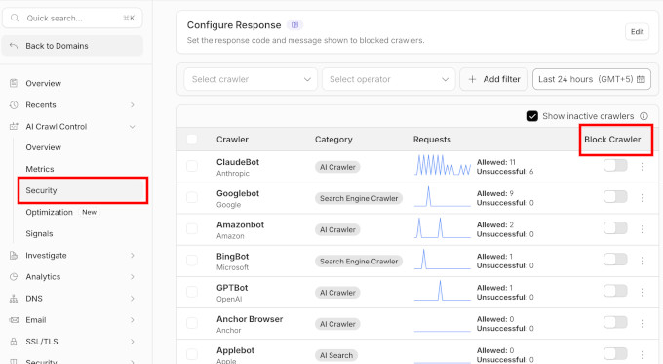Open the Metrics submenu item

click(x=40, y=169)
